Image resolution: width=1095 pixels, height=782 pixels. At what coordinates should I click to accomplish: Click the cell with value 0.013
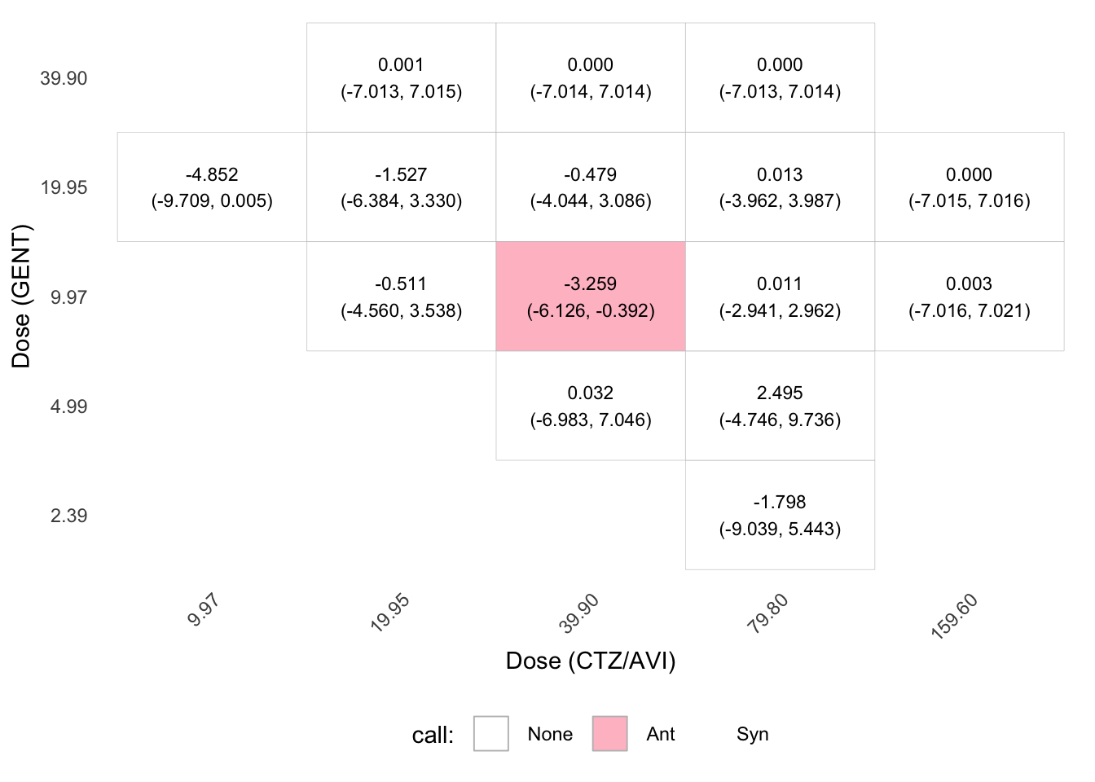[780, 187]
